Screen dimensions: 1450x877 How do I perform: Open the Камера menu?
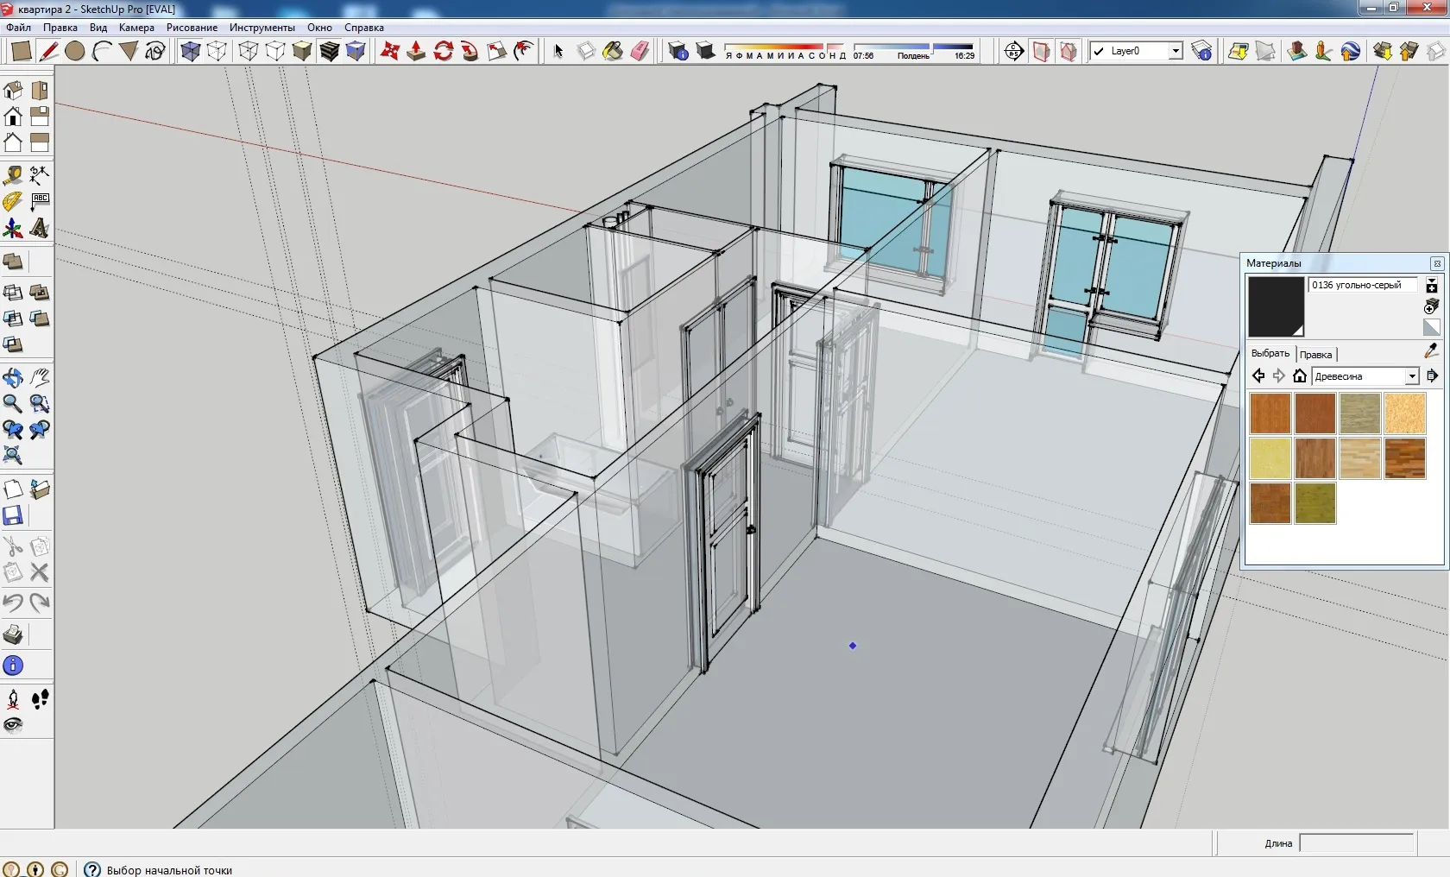point(136,28)
